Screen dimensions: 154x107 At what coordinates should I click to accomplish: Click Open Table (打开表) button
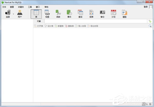(38, 26)
